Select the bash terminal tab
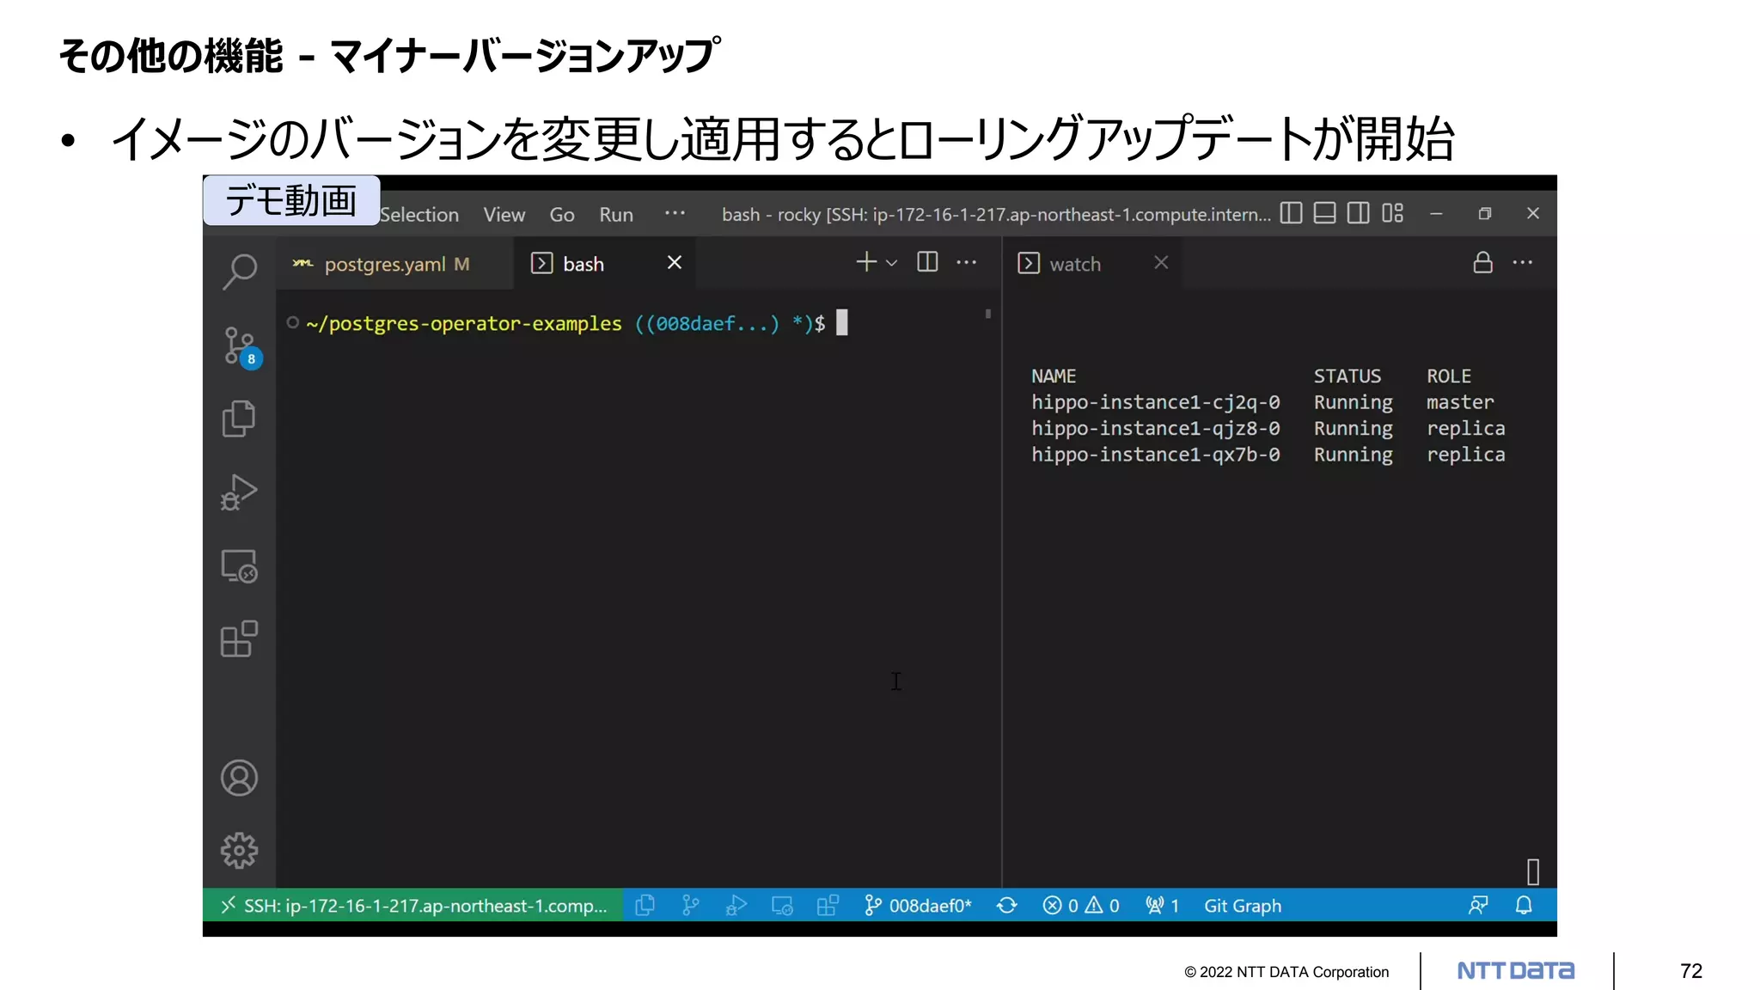 coord(605,264)
